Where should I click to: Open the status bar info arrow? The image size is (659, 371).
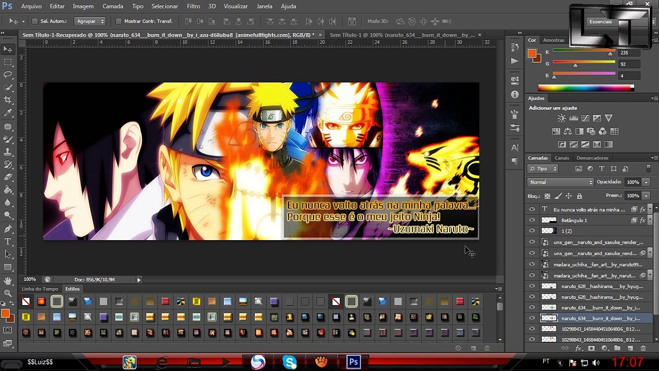coord(138,280)
